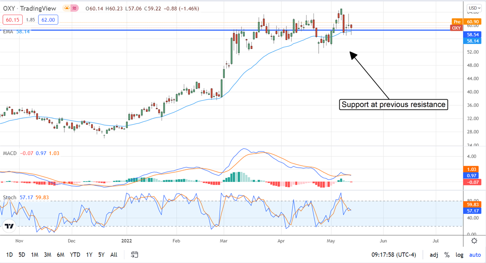
Task: Open the USD currency dropdown
Action: coord(473,8)
